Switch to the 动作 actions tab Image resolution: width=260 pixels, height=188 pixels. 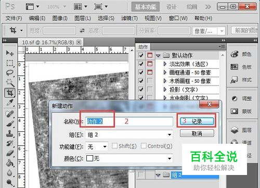143,47
